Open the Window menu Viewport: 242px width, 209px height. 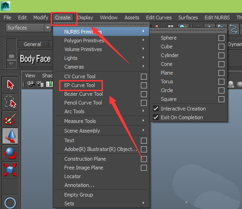(109, 17)
